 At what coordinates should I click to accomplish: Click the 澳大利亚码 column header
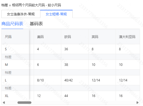128,37
